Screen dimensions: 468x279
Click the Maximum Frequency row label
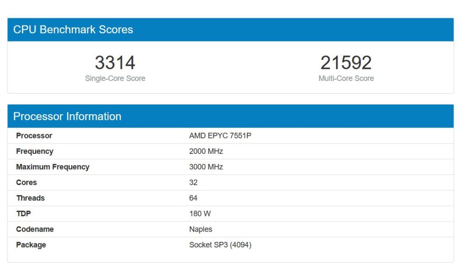(53, 167)
